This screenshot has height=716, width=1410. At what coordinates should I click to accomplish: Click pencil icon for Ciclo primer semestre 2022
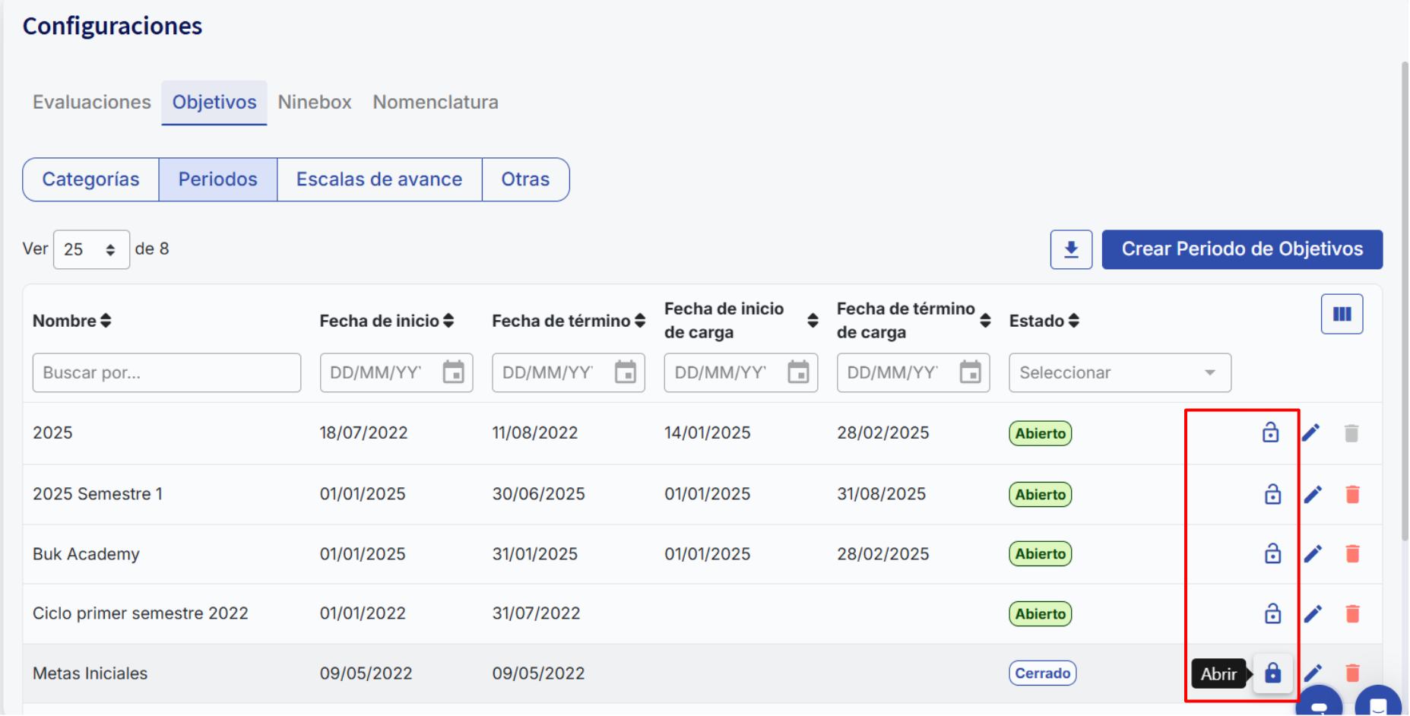pyautogui.click(x=1312, y=614)
